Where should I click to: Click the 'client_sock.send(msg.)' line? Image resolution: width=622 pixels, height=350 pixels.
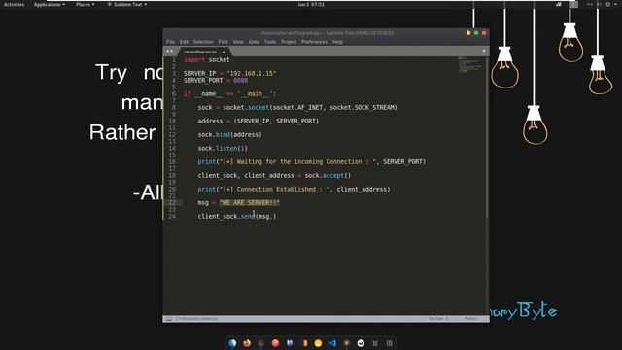pyautogui.click(x=237, y=216)
